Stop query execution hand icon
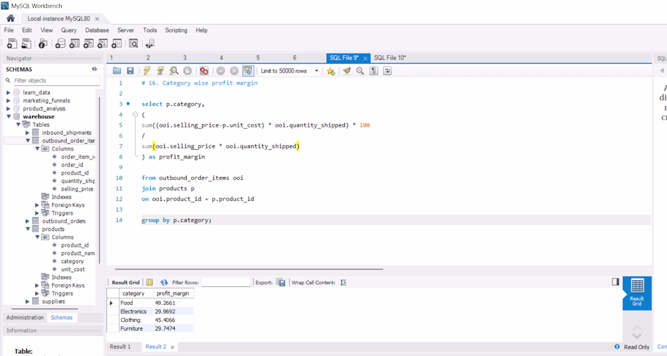The image size is (667, 356). [187, 71]
